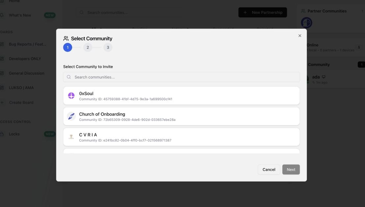This screenshot has height=207, width=365.
Task: Close the Select Community dialog with X
Action: (300, 36)
